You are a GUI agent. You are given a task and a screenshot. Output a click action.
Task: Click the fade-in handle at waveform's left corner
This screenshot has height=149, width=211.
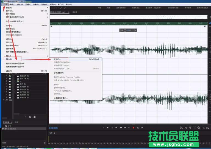pos(51,26)
